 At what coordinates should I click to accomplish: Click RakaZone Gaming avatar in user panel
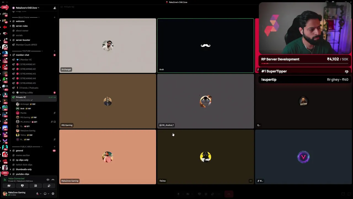5,193
